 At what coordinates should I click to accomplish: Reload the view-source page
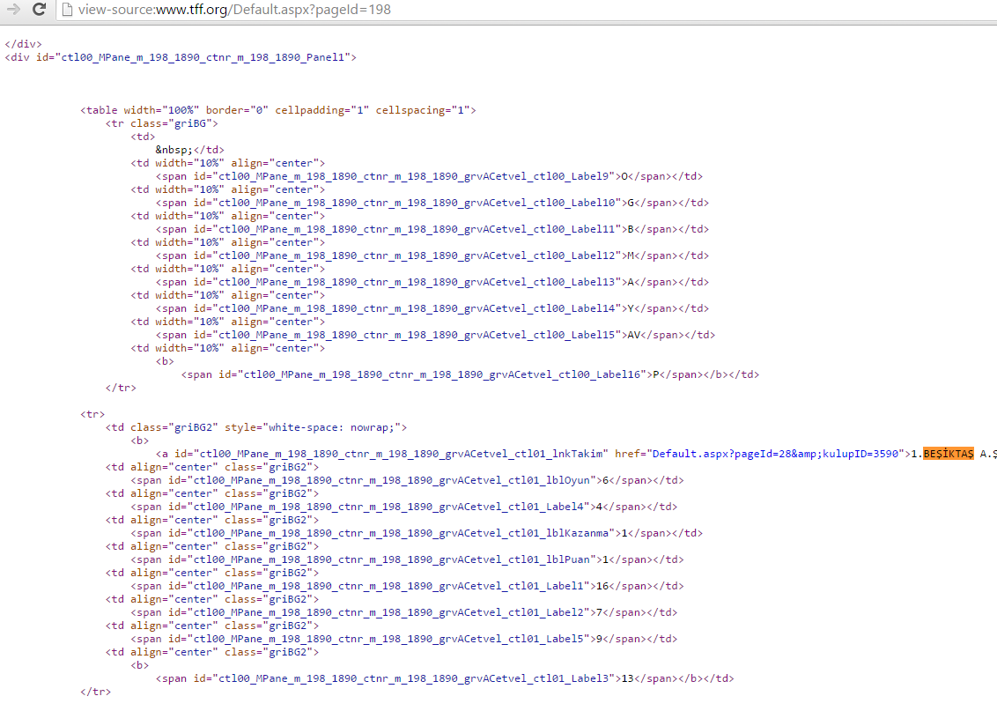[39, 10]
